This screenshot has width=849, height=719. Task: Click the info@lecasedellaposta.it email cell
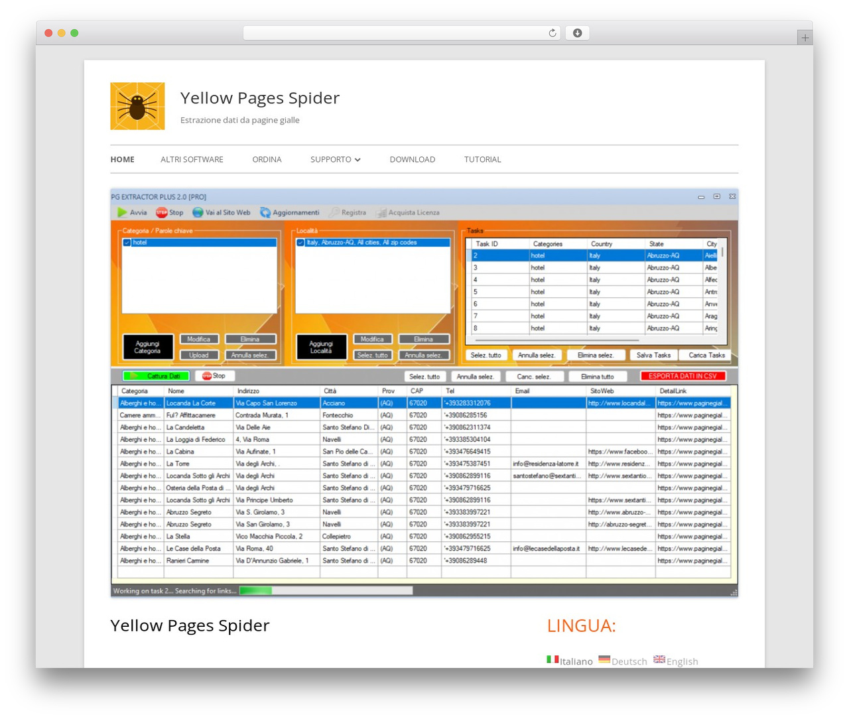click(x=548, y=549)
